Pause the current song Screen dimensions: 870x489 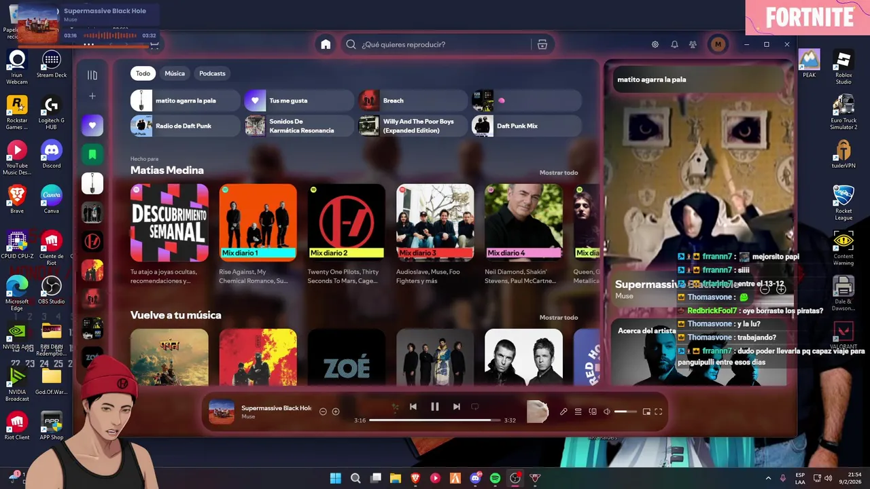point(435,407)
